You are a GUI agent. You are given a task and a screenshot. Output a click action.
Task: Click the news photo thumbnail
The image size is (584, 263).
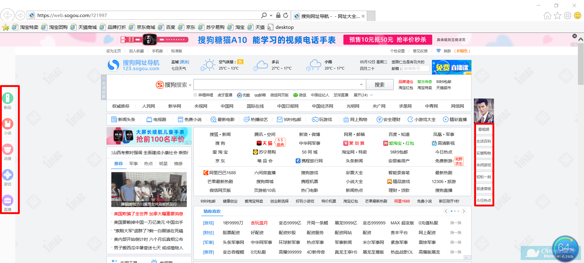click(x=149, y=189)
